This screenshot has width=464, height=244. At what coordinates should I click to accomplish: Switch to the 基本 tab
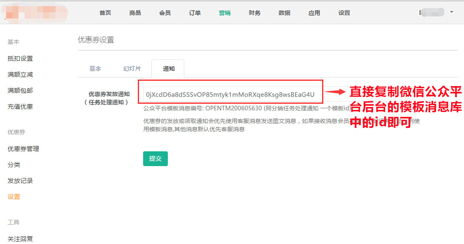coord(95,68)
